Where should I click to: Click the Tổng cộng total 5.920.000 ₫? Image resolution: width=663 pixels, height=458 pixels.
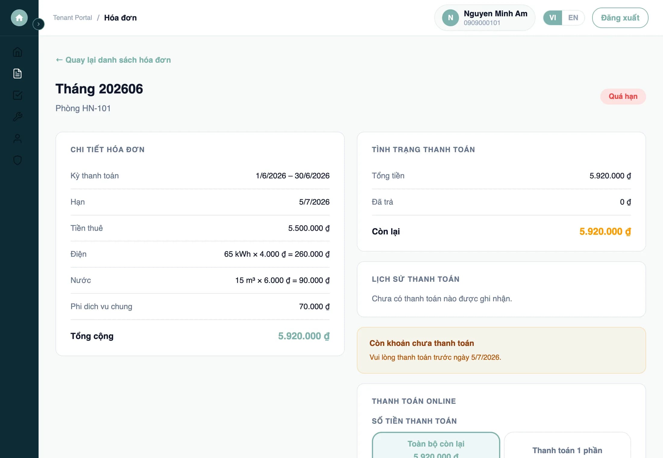304,336
